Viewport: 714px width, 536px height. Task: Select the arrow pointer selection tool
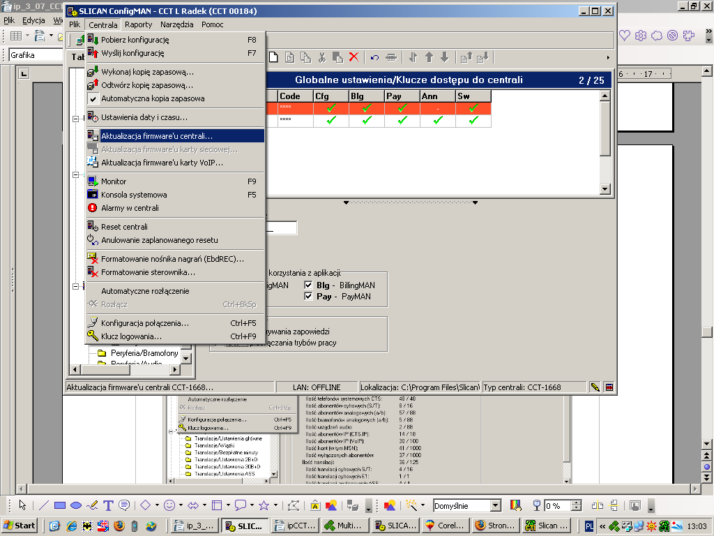tap(22, 505)
